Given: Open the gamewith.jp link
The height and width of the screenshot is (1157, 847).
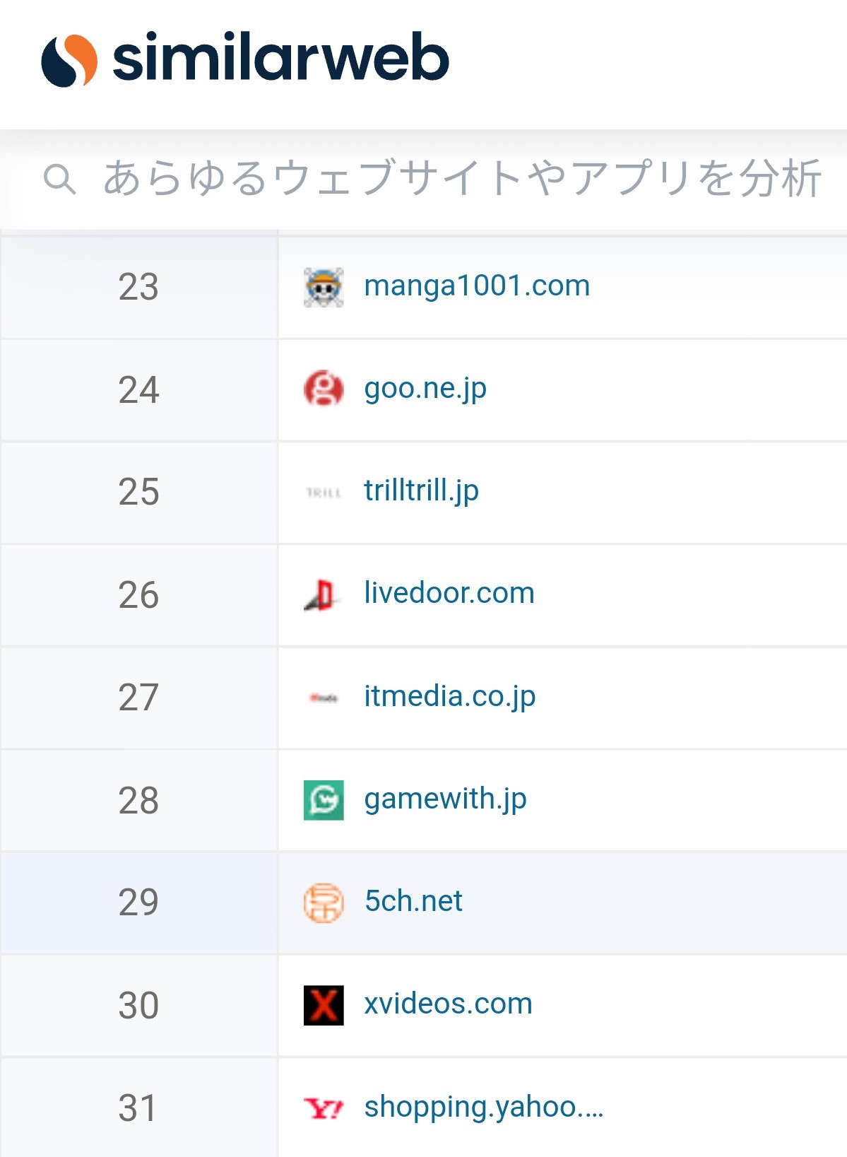Looking at the screenshot, I should coord(445,799).
